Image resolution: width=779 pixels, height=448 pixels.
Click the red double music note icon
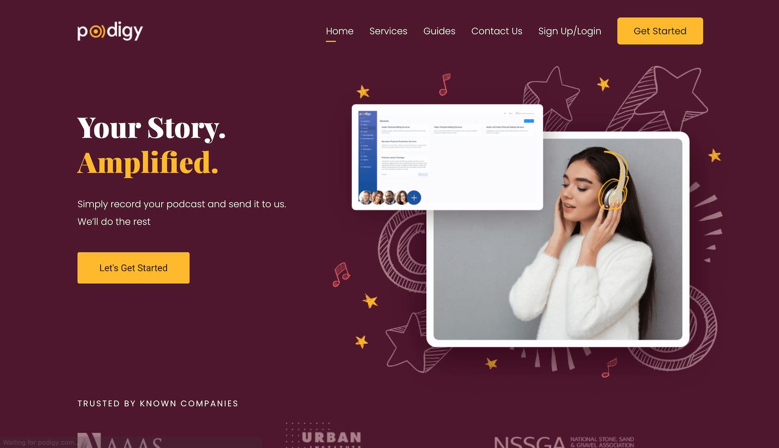(341, 274)
